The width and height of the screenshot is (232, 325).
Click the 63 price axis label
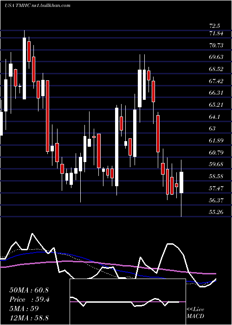(x=213, y=129)
